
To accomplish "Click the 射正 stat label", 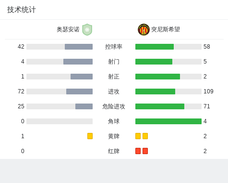I will coord(114,77).
